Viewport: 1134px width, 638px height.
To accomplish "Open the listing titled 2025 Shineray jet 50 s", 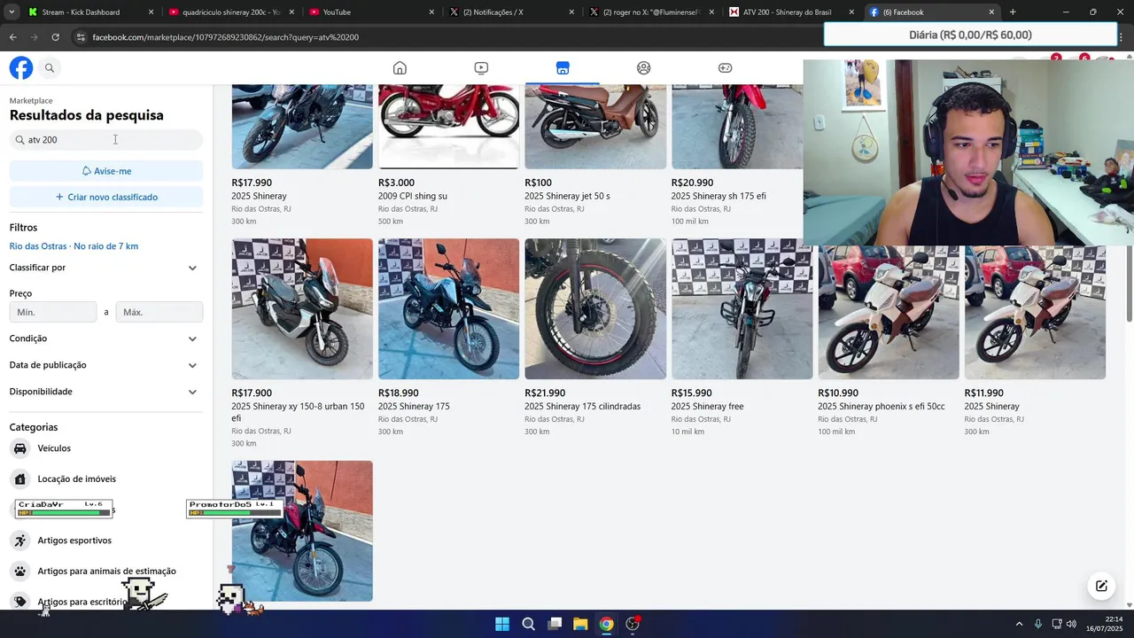I will (567, 196).
